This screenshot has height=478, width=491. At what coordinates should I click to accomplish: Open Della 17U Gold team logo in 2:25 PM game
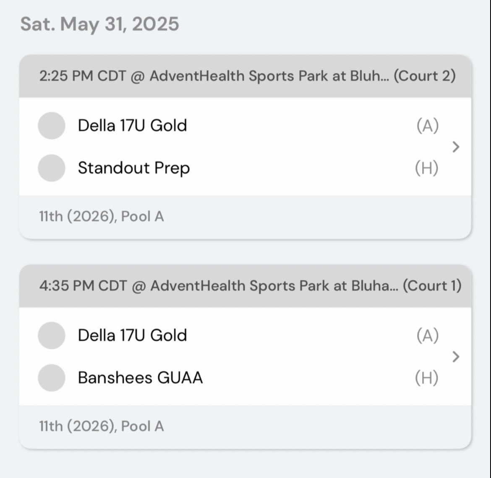click(x=52, y=125)
